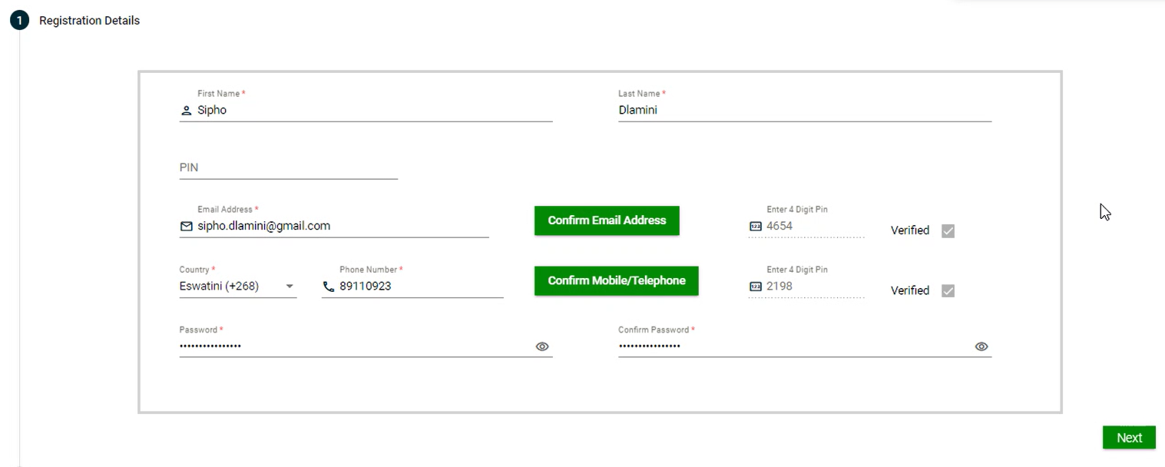This screenshot has width=1165, height=467.
Task: Show the Password field using eye icon
Action: [542, 346]
